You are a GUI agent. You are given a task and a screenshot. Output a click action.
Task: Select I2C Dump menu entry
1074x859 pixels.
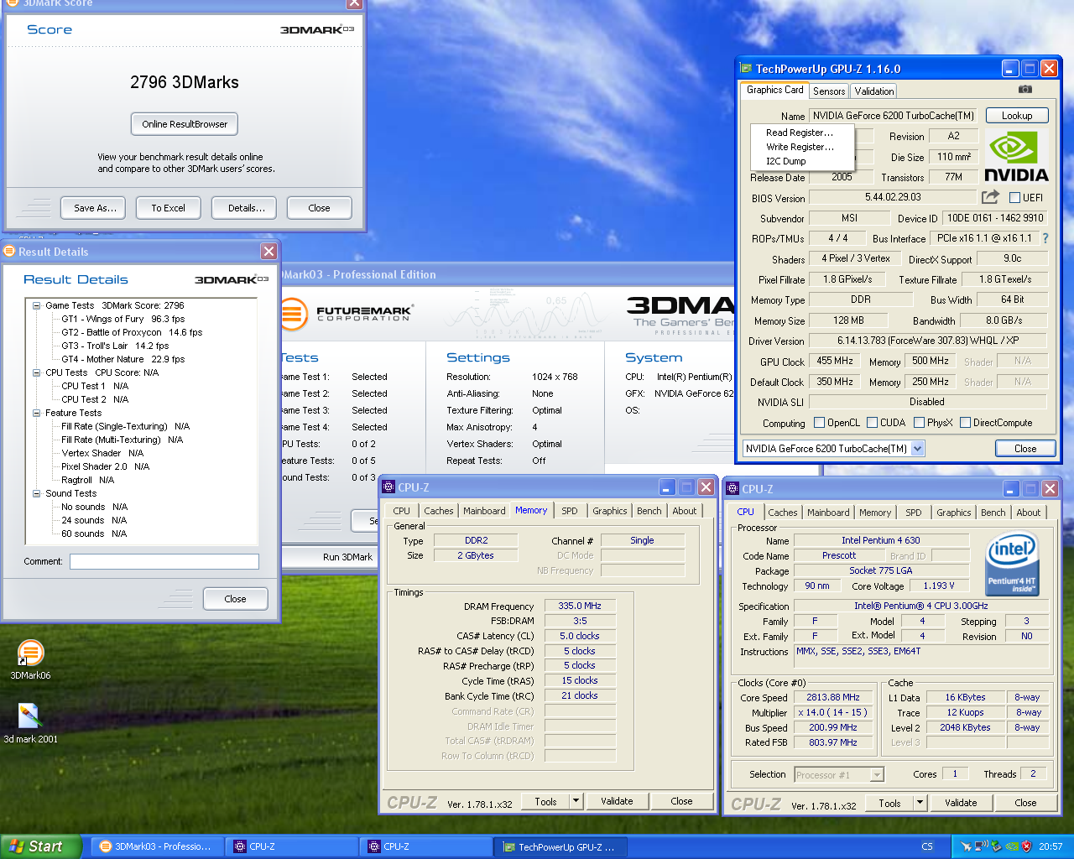tap(786, 161)
